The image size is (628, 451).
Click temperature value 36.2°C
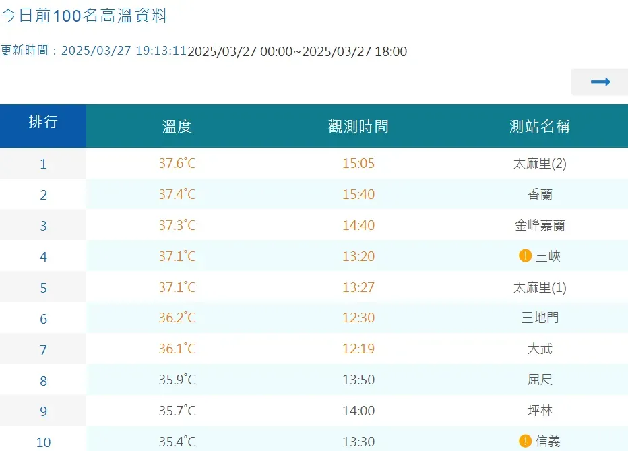point(177,318)
